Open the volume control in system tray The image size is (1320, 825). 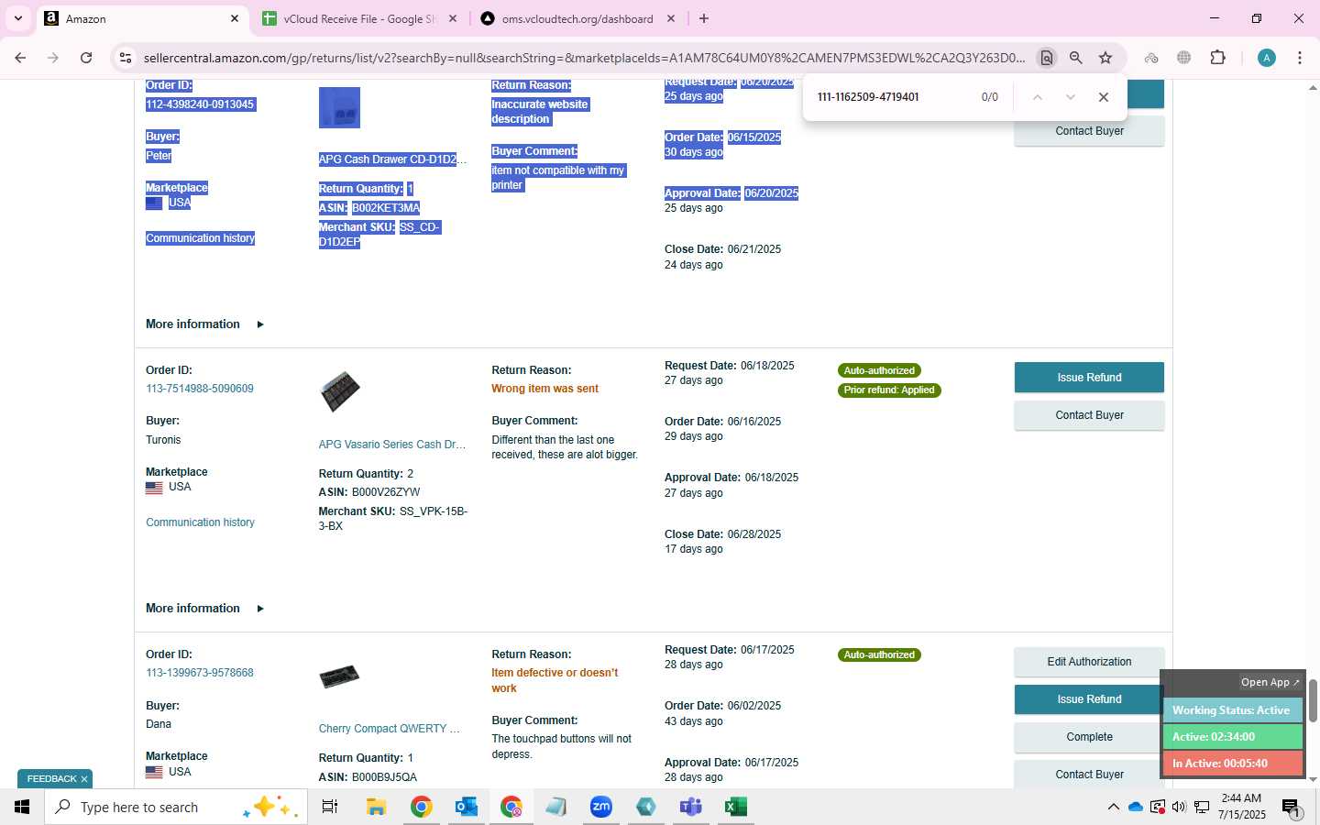1179,807
